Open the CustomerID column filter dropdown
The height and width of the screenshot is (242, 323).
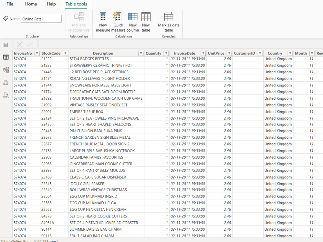260,53
